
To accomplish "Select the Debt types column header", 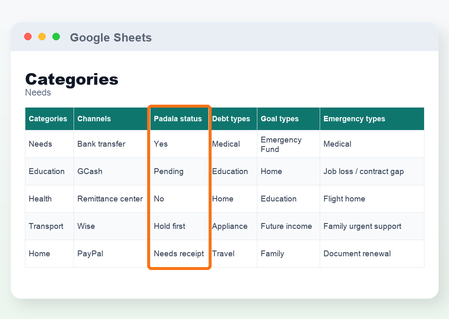I will (233, 119).
